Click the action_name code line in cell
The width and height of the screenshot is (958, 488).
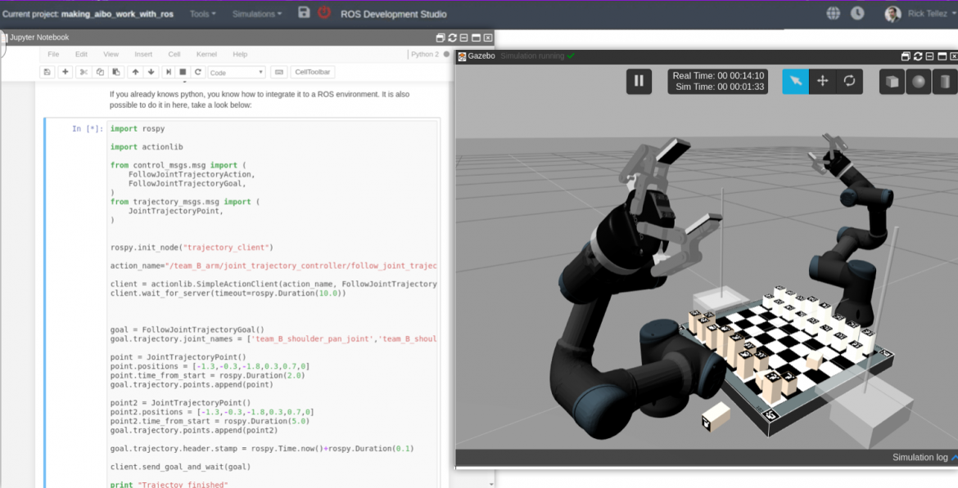coord(273,266)
